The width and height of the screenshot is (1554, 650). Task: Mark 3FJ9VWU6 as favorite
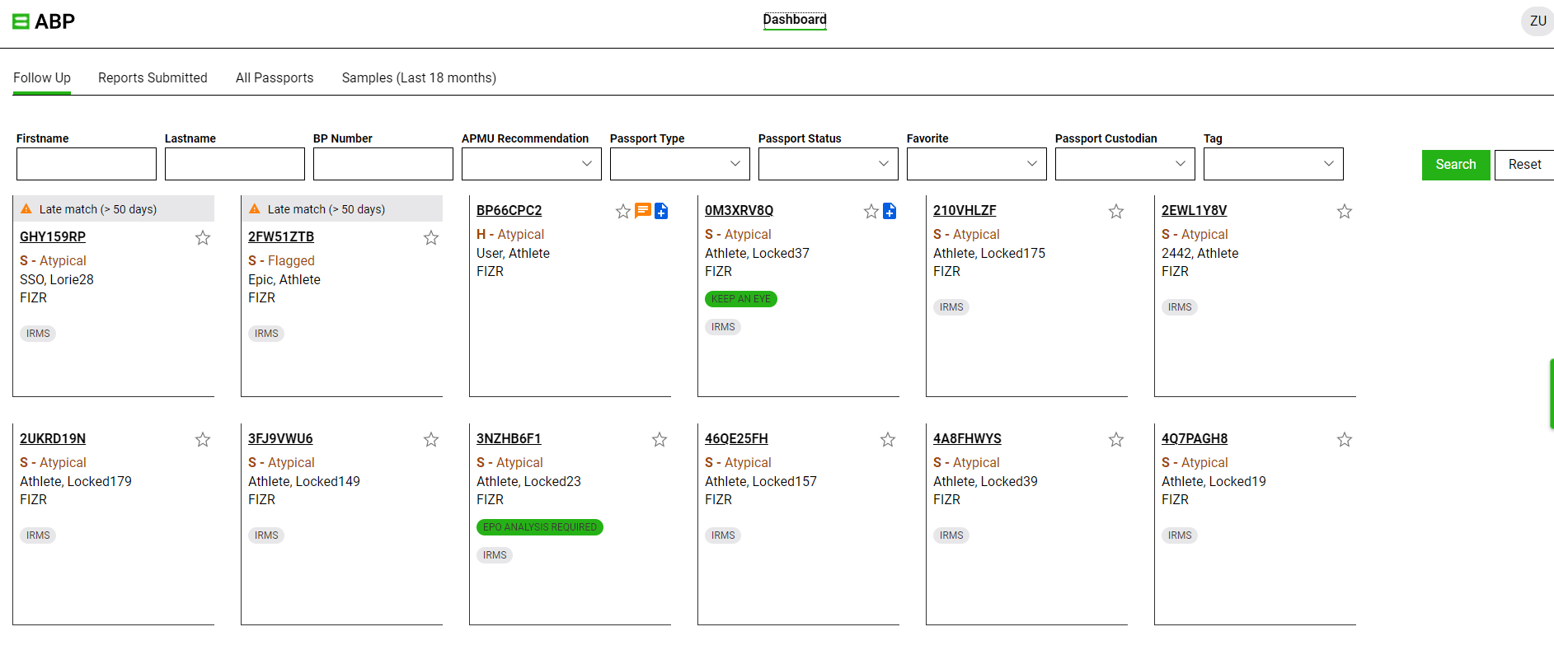pyautogui.click(x=431, y=440)
